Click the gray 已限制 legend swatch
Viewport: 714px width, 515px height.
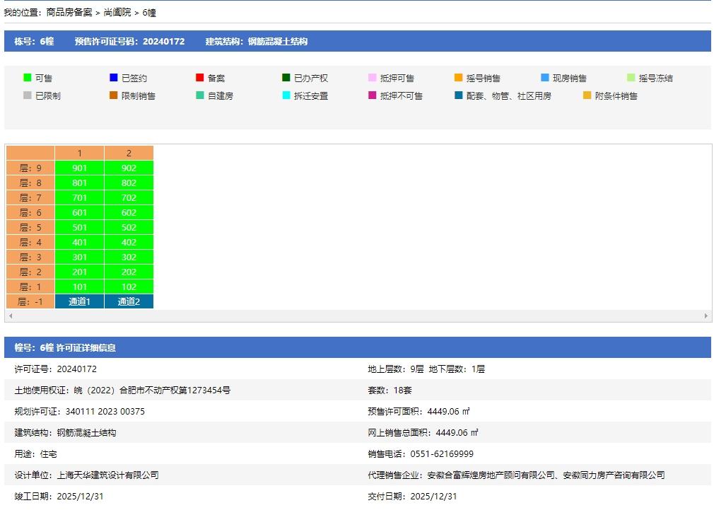(x=28, y=96)
